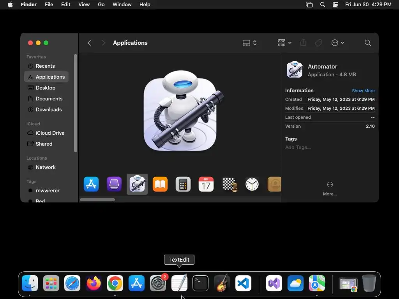Screen dimensions: 399x299
Task: Click the Share toolbar icon
Action: click(303, 43)
